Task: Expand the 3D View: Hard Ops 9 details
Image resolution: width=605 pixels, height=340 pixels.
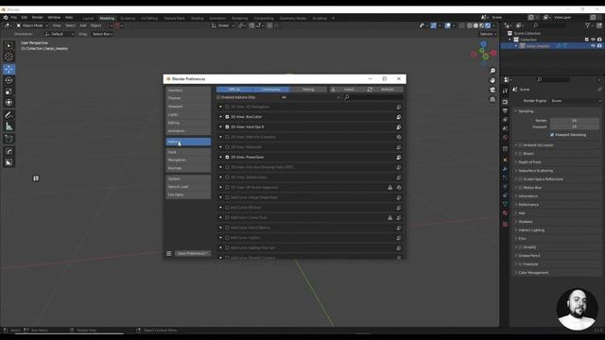Action: coord(220,127)
